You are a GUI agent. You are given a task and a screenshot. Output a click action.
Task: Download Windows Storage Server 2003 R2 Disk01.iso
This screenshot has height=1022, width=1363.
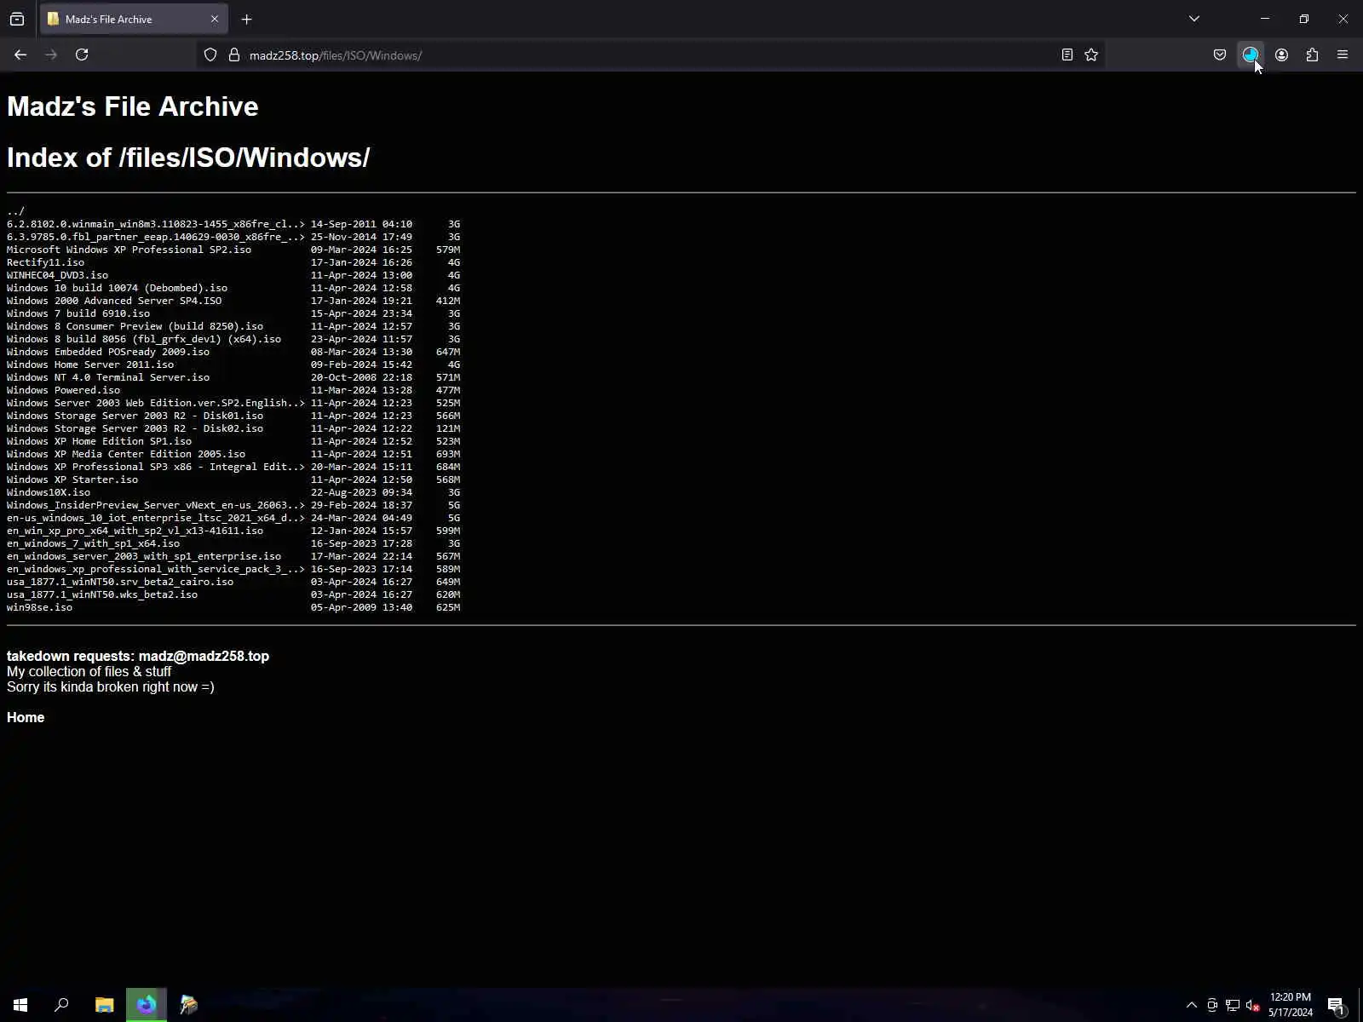point(135,416)
